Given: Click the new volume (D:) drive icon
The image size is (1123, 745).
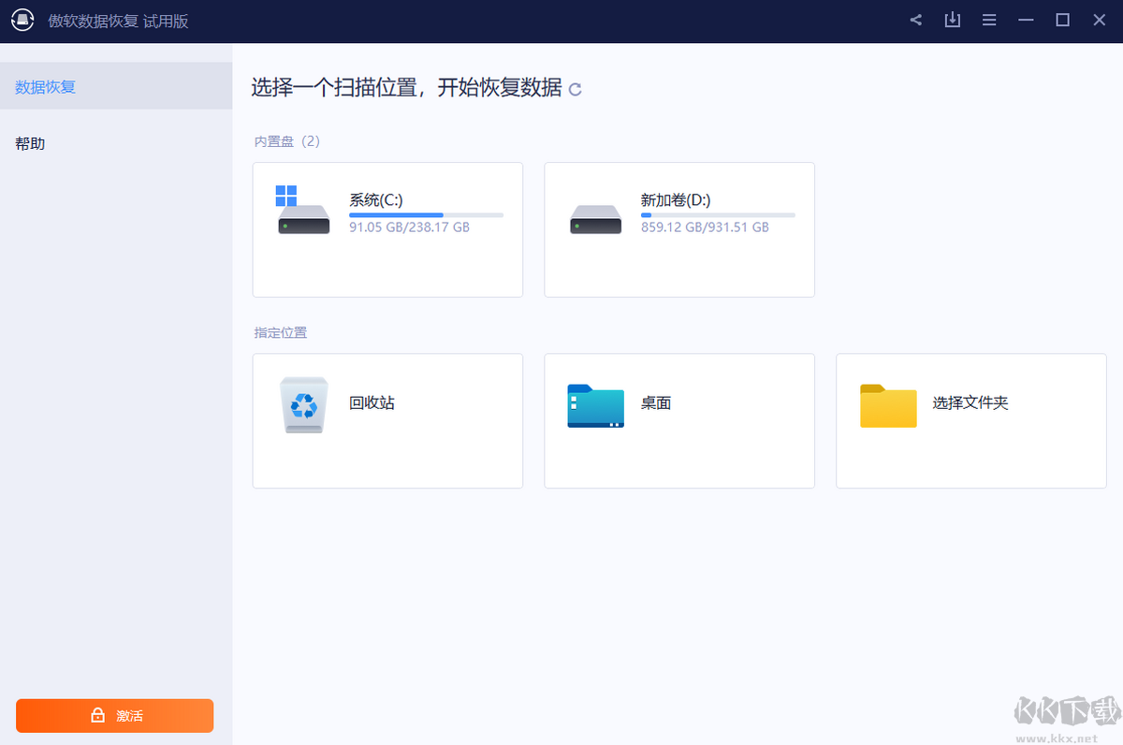Looking at the screenshot, I should [x=595, y=219].
